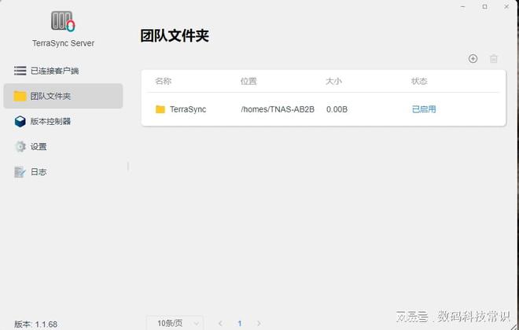Click the TerraSync Server title text
Image resolution: width=519 pixels, height=330 pixels.
tap(63, 43)
